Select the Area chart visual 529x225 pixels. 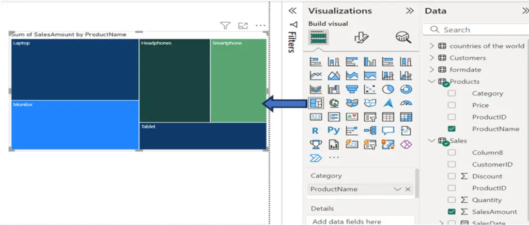[x=334, y=75]
